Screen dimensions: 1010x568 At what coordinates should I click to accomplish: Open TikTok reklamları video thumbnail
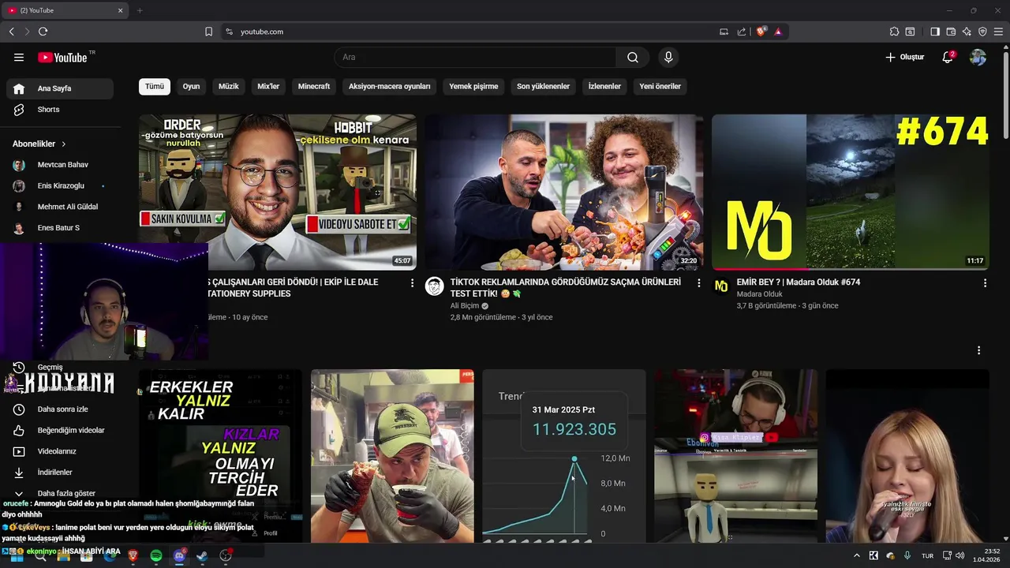563,192
